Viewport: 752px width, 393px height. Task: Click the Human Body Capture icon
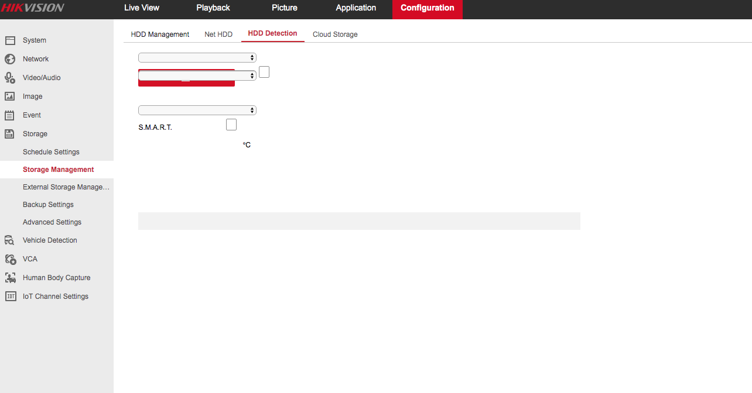pos(10,278)
